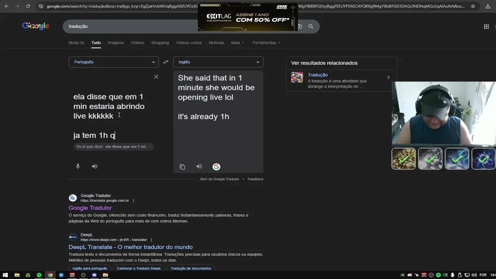Click the Google Tradutor result favicon
Screen dimensions: 496x279
[x=73, y=198]
